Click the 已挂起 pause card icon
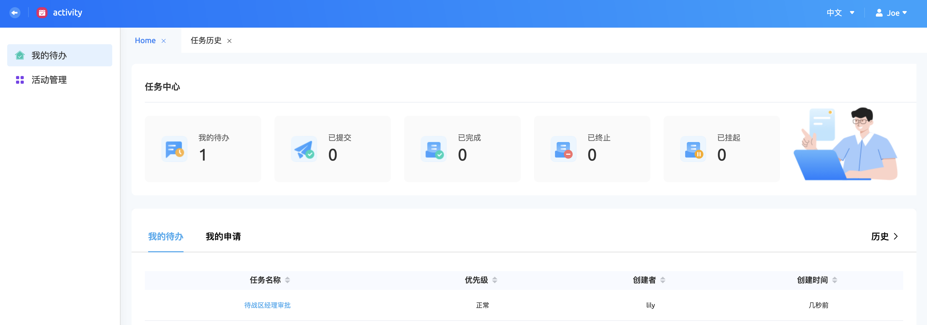 [x=693, y=149]
